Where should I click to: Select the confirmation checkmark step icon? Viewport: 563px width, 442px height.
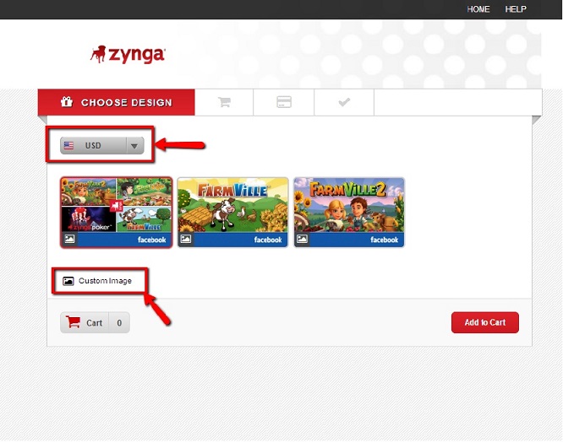344,102
